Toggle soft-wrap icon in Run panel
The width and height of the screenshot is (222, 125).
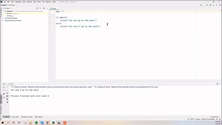pyautogui.click(x=7, y=93)
